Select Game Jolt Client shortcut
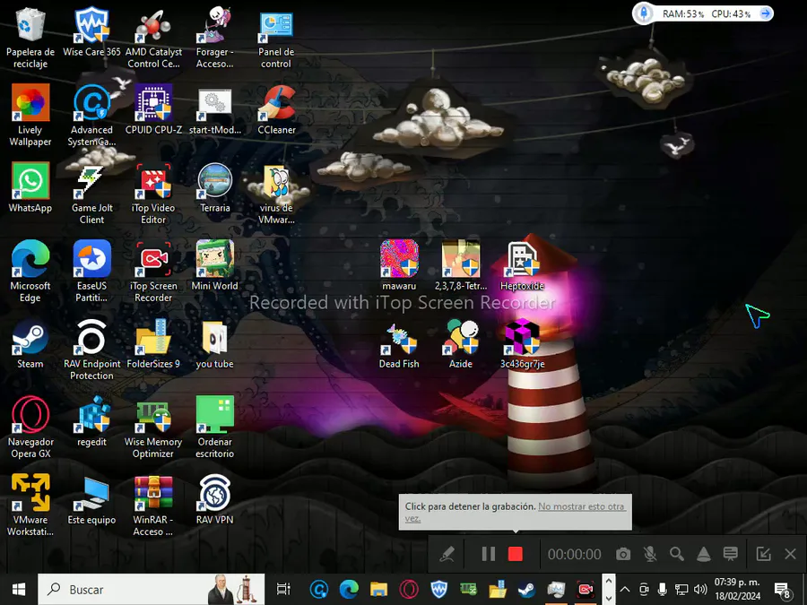The image size is (807, 605). coord(91,194)
